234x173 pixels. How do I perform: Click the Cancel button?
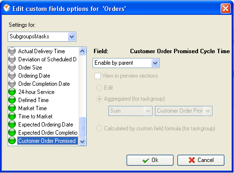[x=201, y=160]
